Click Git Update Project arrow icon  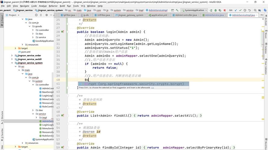(236, 10)
